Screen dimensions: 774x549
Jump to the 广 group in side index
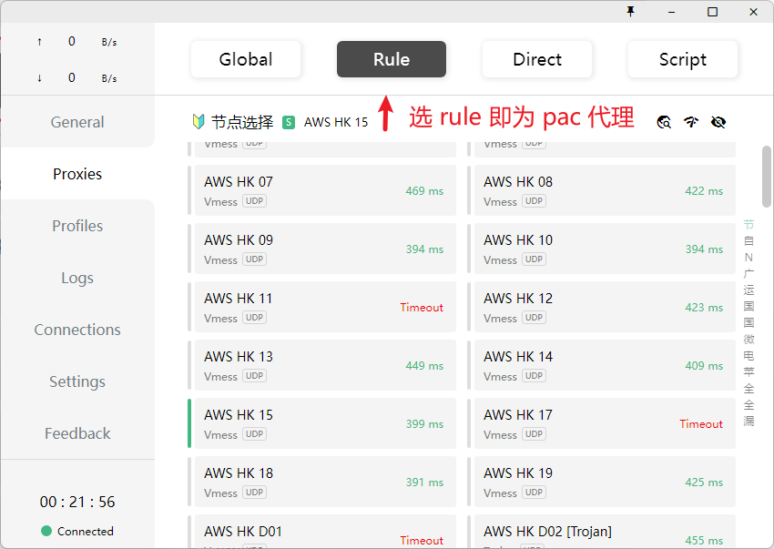click(749, 273)
